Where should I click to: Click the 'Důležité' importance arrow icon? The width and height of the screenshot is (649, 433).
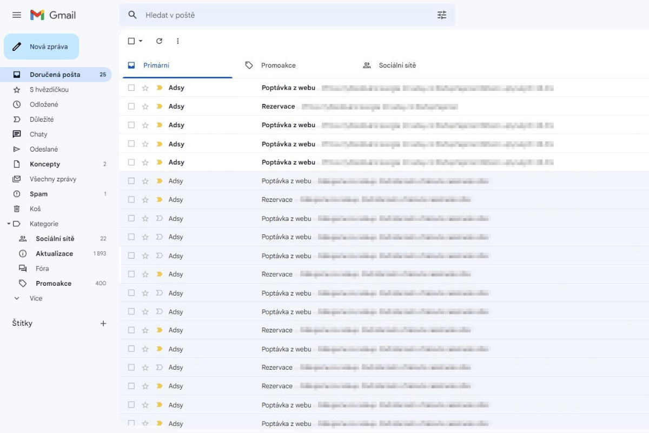[17, 120]
